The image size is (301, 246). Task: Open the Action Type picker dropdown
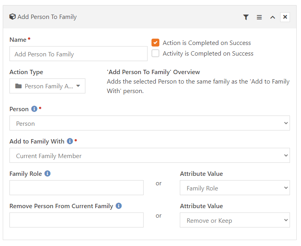[48, 86]
